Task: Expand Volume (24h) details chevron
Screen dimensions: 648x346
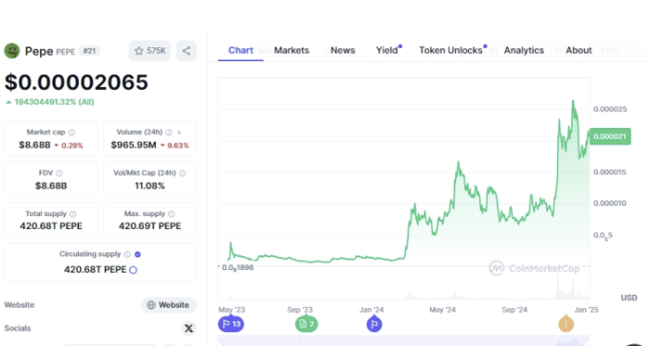Action: tap(179, 133)
